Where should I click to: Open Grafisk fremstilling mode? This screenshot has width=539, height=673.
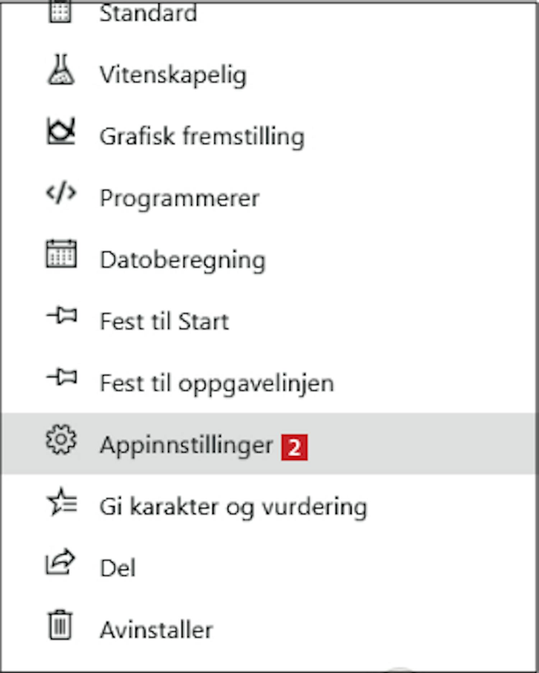202,136
